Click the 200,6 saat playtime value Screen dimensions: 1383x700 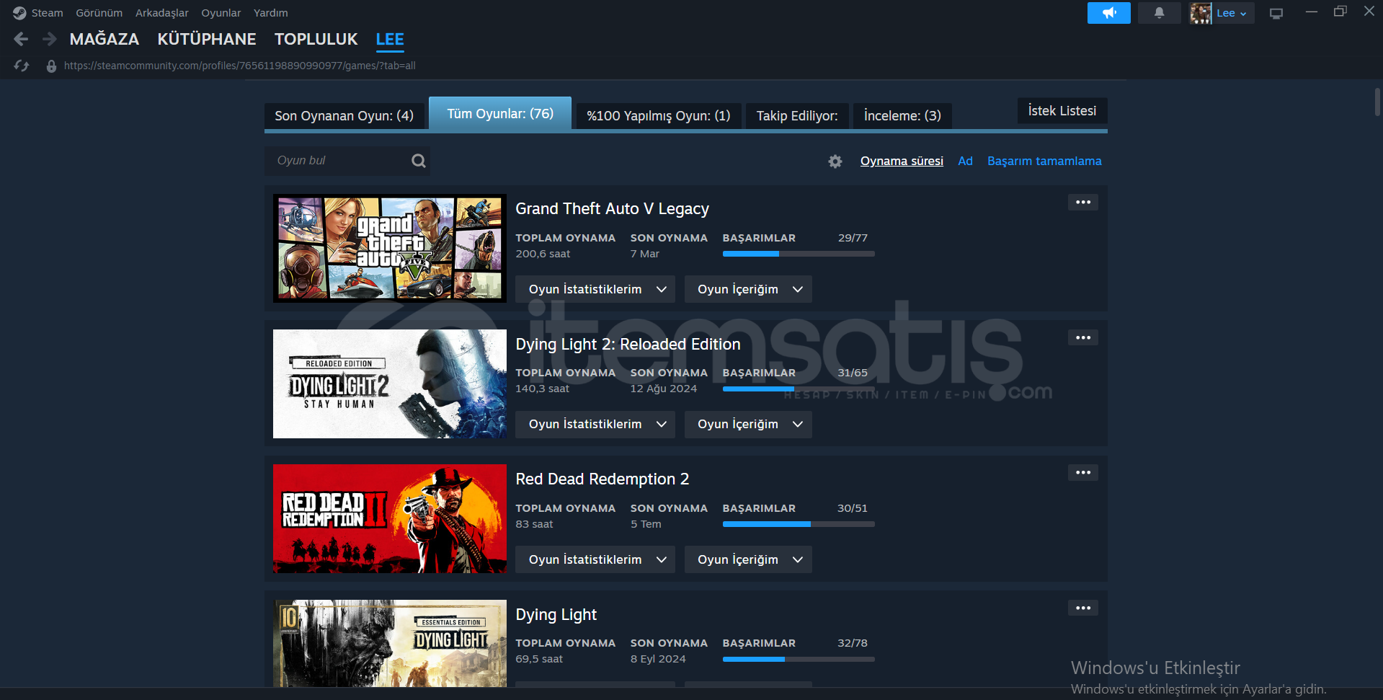(543, 254)
